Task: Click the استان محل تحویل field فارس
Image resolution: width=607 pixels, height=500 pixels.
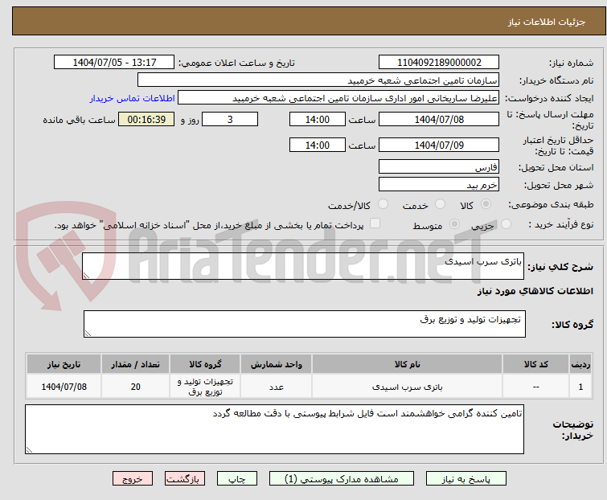Action: [x=439, y=166]
